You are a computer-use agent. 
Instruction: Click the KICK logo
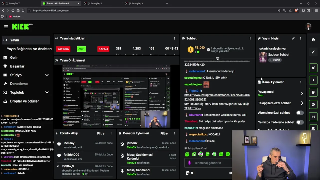(22, 26)
